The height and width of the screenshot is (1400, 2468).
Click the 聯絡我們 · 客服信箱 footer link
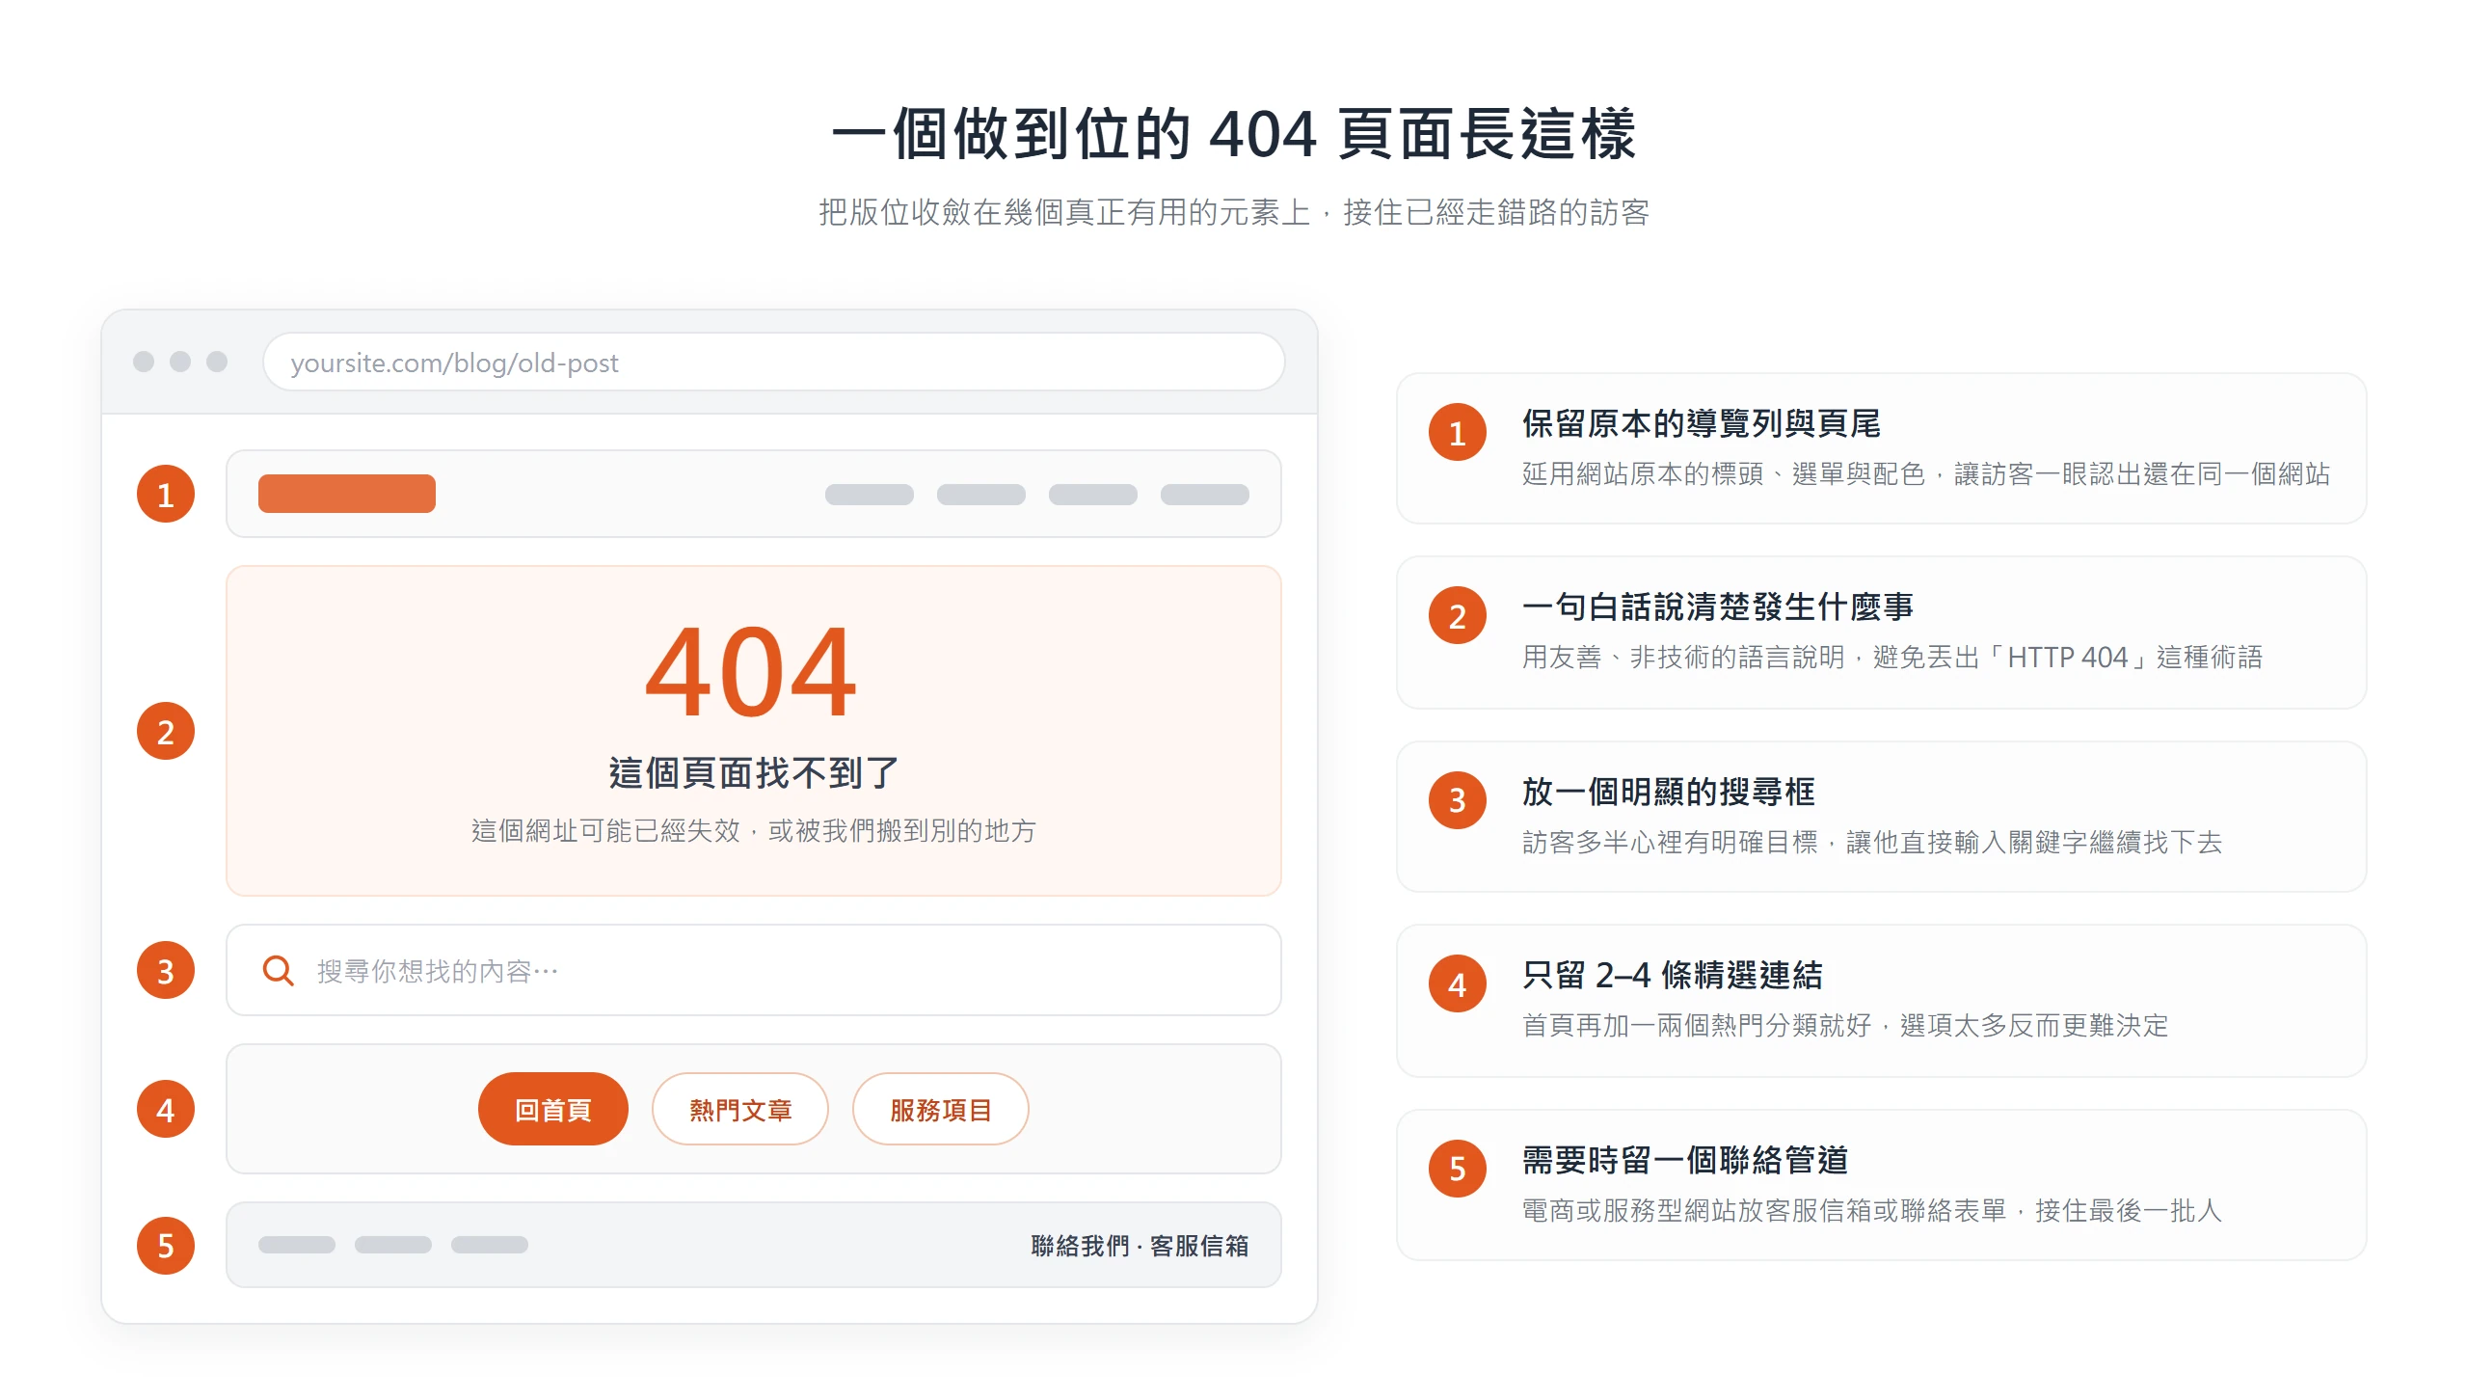(x=1140, y=1246)
